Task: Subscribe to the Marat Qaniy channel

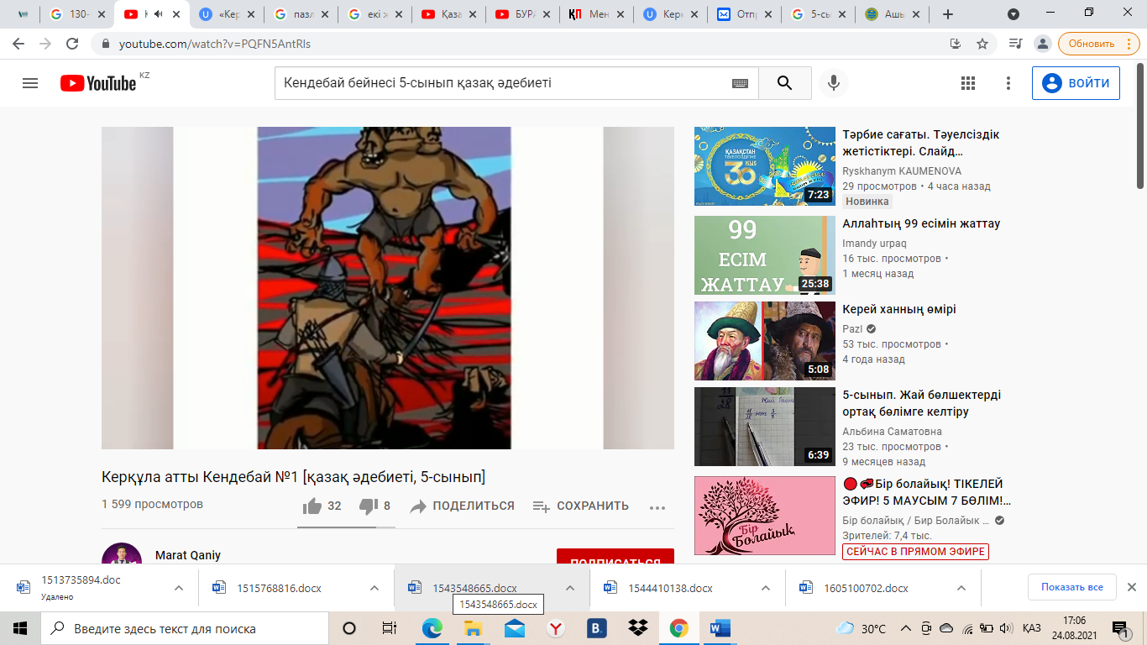Action: click(615, 556)
